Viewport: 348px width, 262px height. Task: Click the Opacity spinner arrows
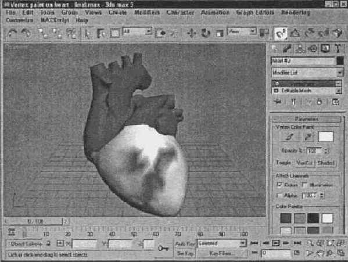click(x=325, y=150)
